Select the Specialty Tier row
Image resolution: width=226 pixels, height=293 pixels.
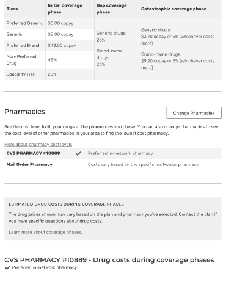point(49,74)
